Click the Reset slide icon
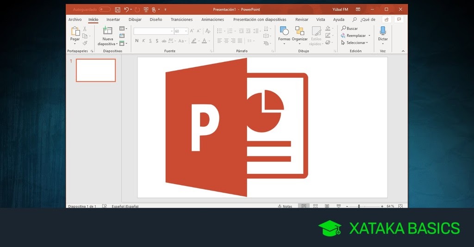This screenshot has height=247, width=474. pos(122,36)
